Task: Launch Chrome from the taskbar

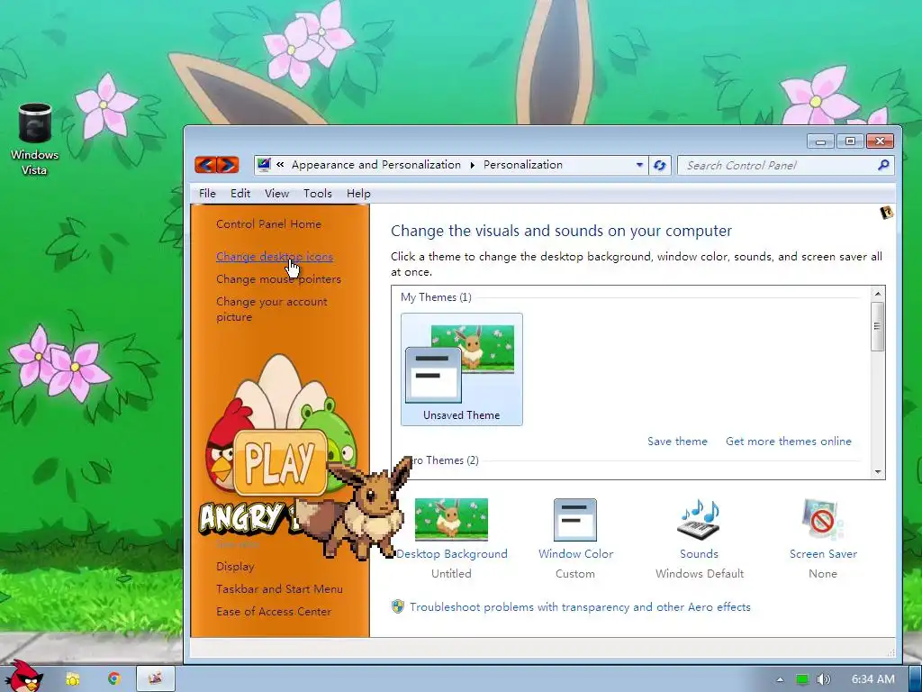Action: [114, 679]
